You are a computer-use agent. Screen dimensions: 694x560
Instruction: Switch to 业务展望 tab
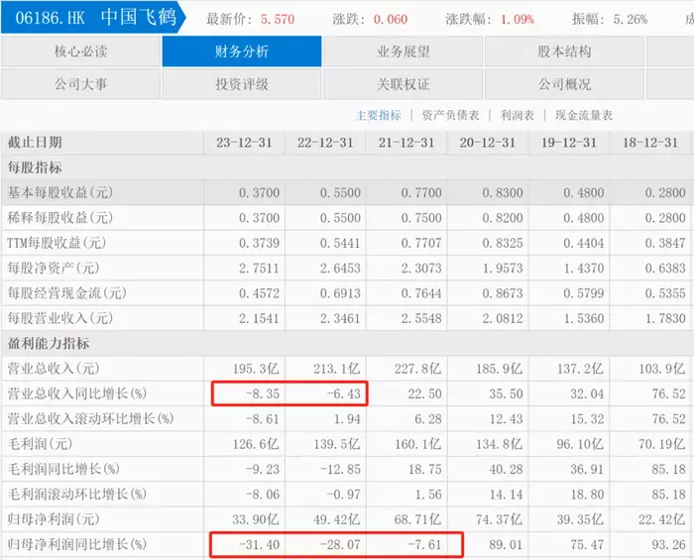pyautogui.click(x=403, y=52)
